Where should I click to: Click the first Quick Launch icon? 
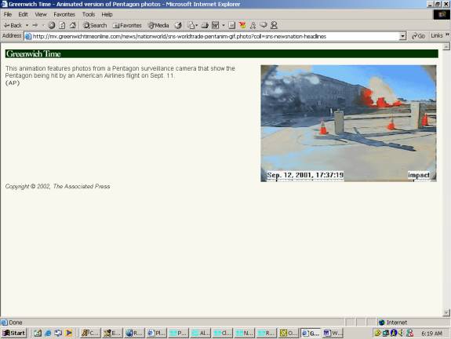click(x=38, y=333)
